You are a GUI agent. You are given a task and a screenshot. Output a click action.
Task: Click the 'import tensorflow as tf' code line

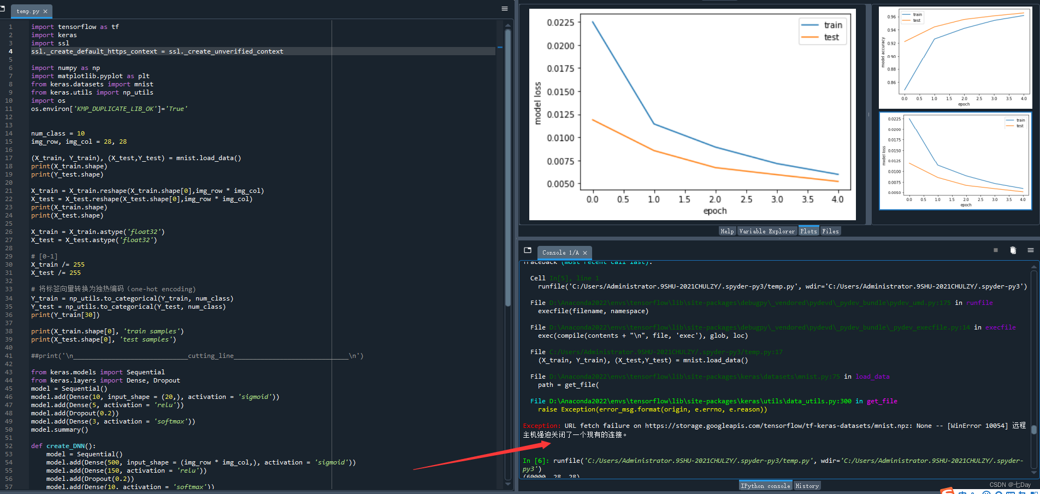[75, 27]
